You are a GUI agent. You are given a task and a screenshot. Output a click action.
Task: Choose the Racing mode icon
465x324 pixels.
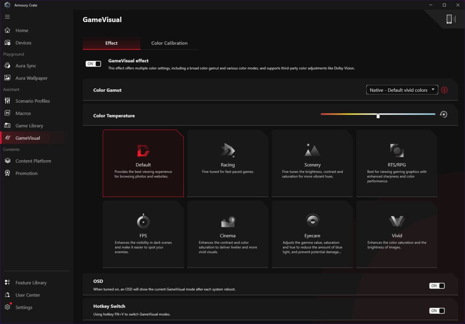pos(228,150)
